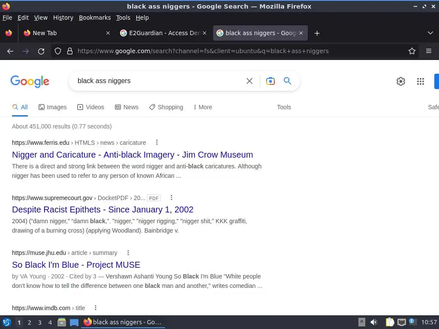Switch to workspace 4 in the pager
The height and width of the screenshot is (329, 439).
pyautogui.click(x=50, y=323)
